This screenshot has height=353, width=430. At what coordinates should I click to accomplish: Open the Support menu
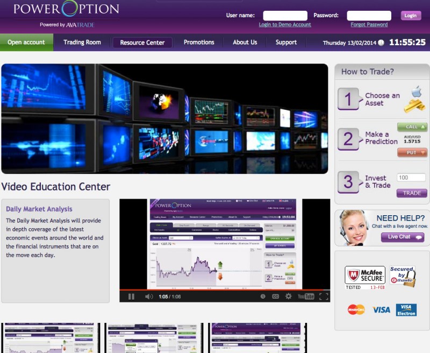click(x=286, y=43)
